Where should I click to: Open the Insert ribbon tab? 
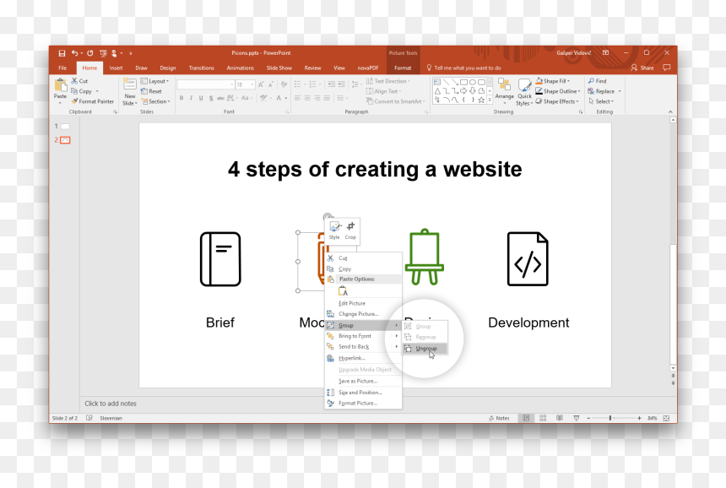[116, 68]
